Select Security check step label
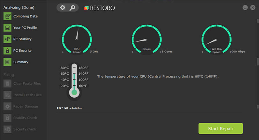The width and height of the screenshot is (259, 140). coord(25,129)
